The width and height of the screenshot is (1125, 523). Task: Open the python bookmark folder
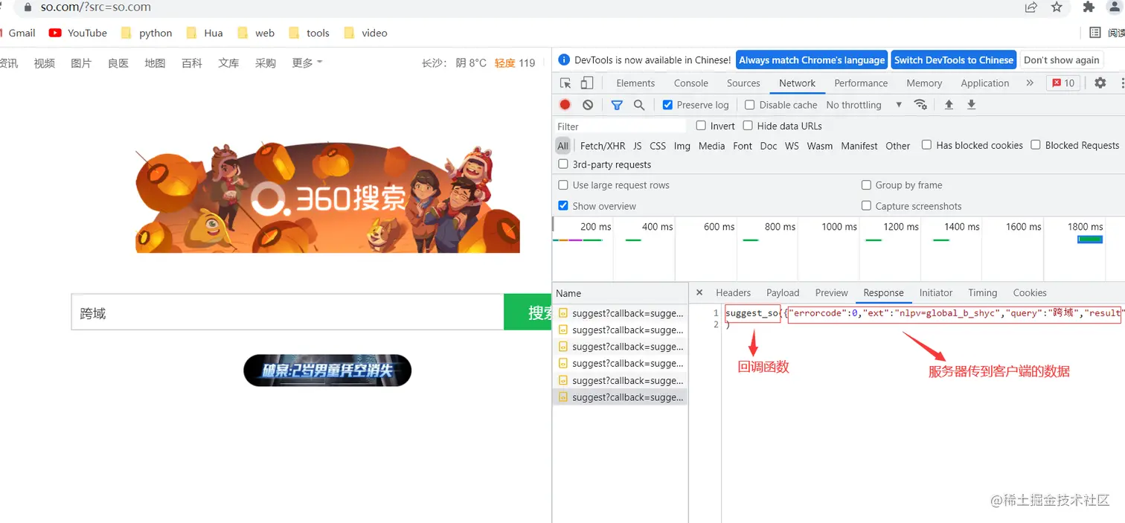click(x=147, y=33)
